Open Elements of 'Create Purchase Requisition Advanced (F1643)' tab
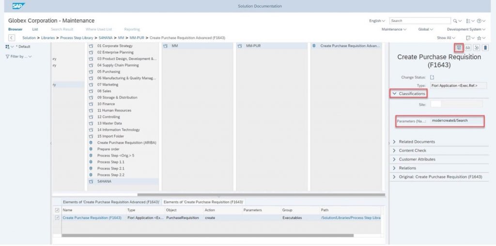This screenshot has width=496, height=246. click(111, 202)
